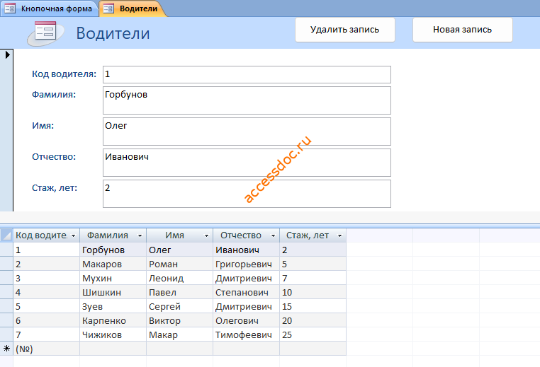Focus the Код водителя input field
Screen dimensions: 540x367
[x=247, y=74]
